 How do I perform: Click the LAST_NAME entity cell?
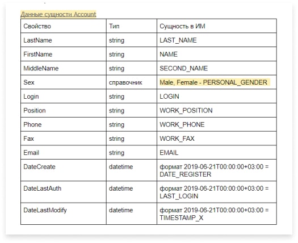click(x=217, y=40)
